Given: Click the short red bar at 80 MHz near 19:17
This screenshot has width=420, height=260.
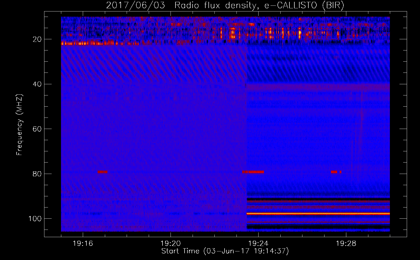Looking at the screenshot, I should pos(102,172).
